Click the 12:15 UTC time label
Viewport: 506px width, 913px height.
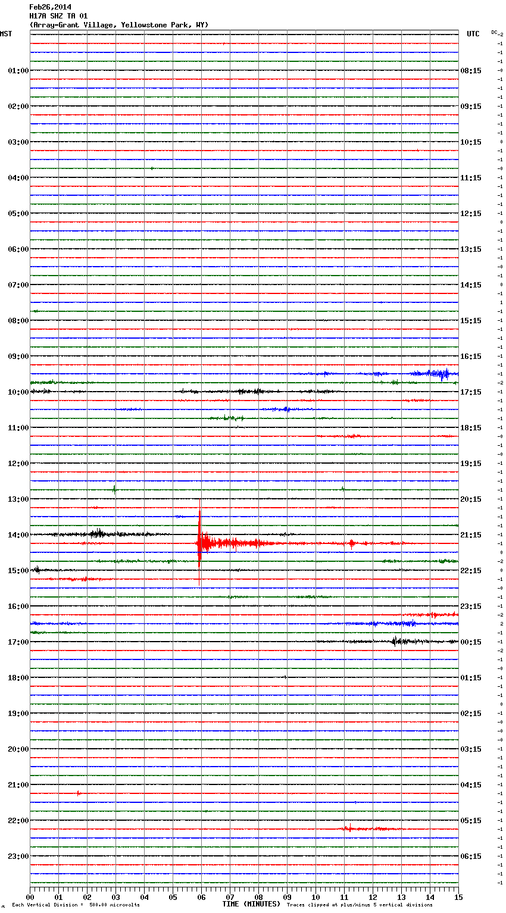(x=471, y=213)
